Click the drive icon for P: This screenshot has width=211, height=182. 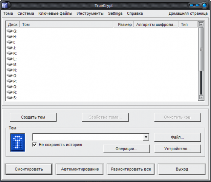pos(9,81)
